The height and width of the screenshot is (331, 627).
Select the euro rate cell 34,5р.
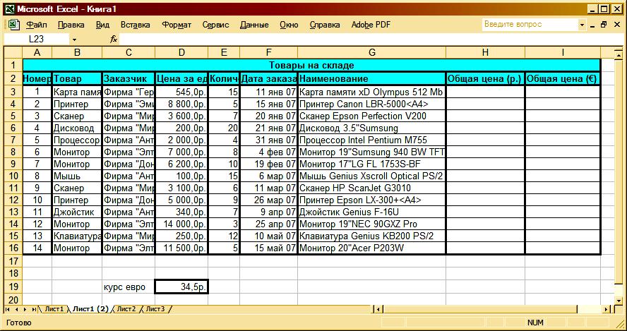tap(181, 287)
